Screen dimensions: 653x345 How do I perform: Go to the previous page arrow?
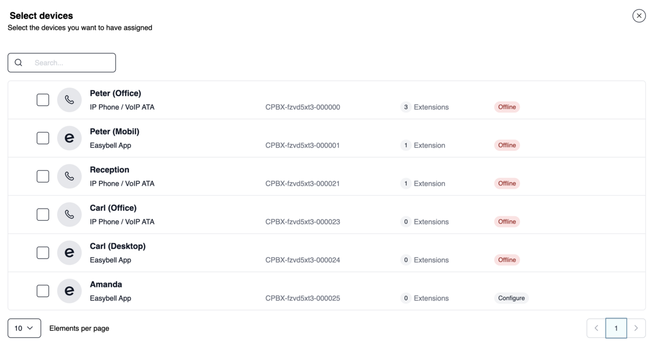click(x=596, y=328)
